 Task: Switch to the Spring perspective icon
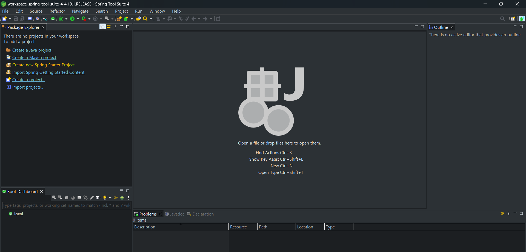point(522,19)
